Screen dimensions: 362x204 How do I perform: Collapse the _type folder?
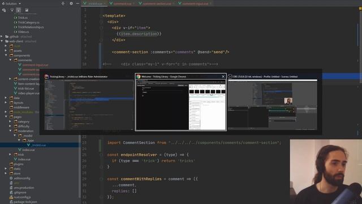coord(19,141)
